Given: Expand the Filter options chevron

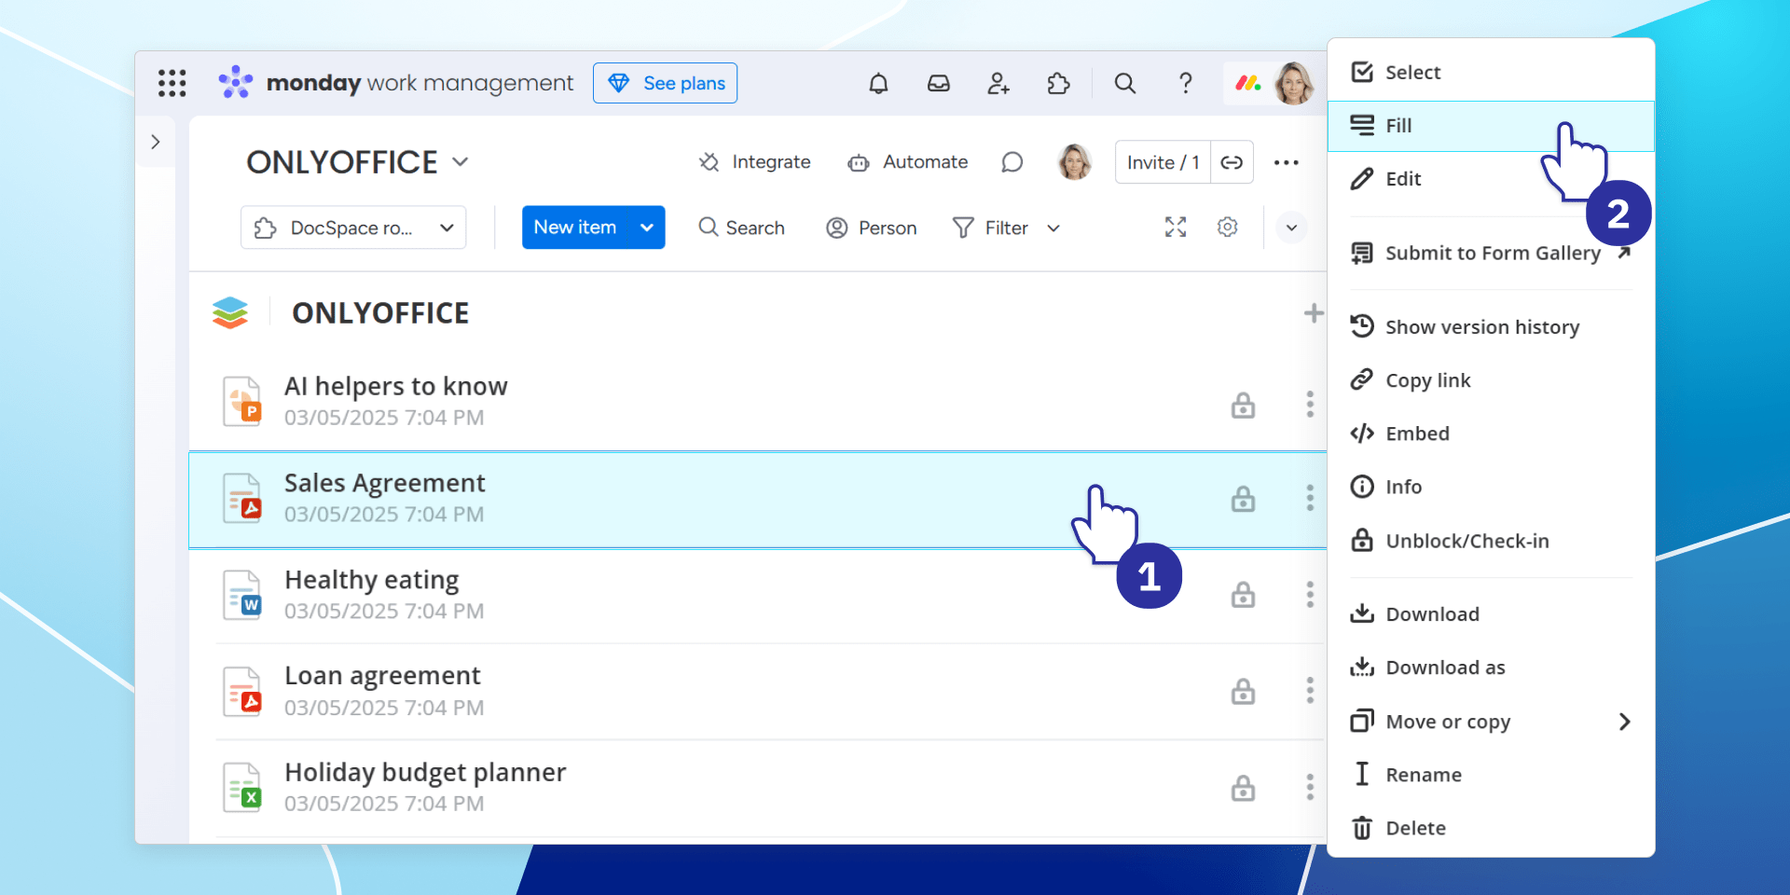Looking at the screenshot, I should tap(1053, 228).
